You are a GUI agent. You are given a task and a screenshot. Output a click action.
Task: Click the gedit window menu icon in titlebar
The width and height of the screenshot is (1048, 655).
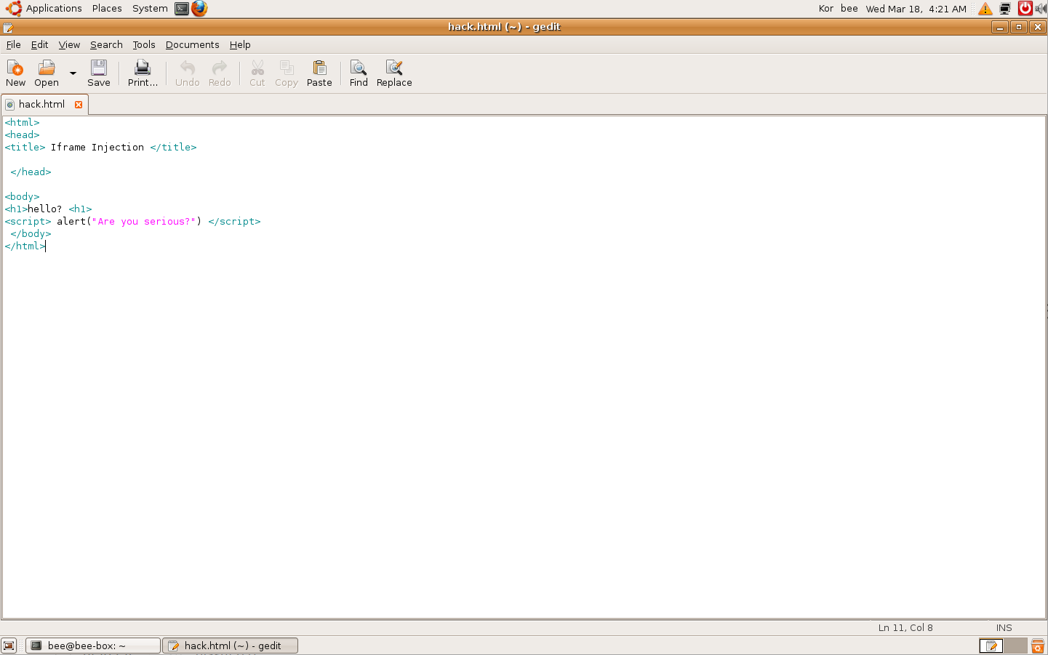tap(8, 27)
